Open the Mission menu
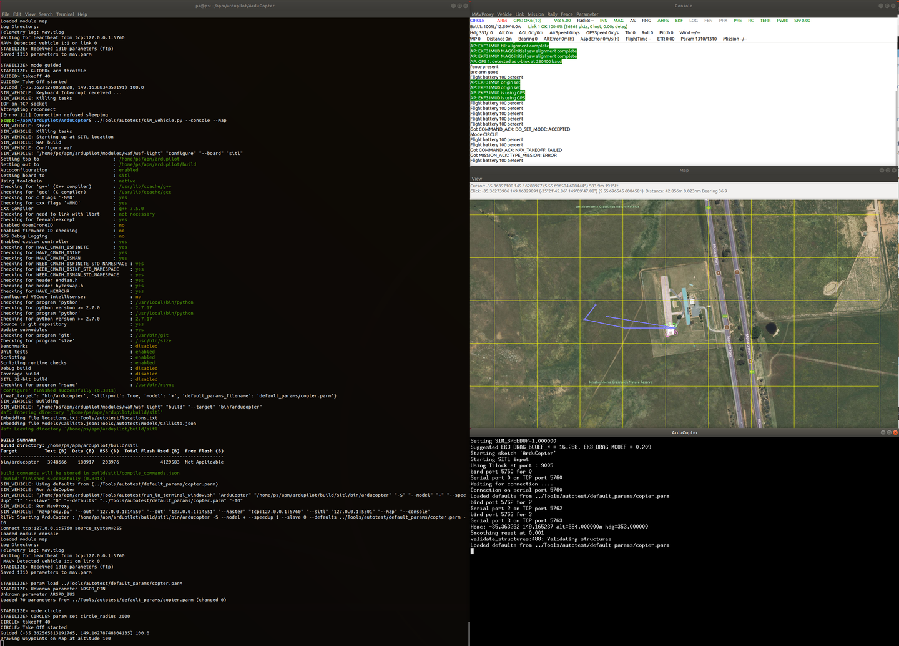The height and width of the screenshot is (646, 899). [535, 14]
